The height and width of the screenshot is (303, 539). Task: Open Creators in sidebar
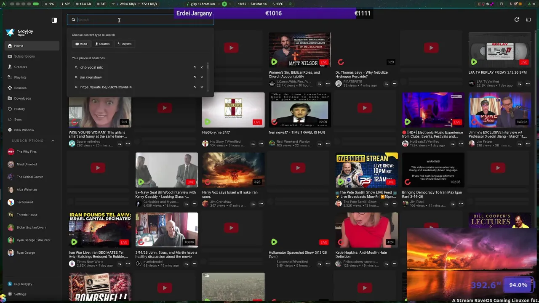[34, 67]
